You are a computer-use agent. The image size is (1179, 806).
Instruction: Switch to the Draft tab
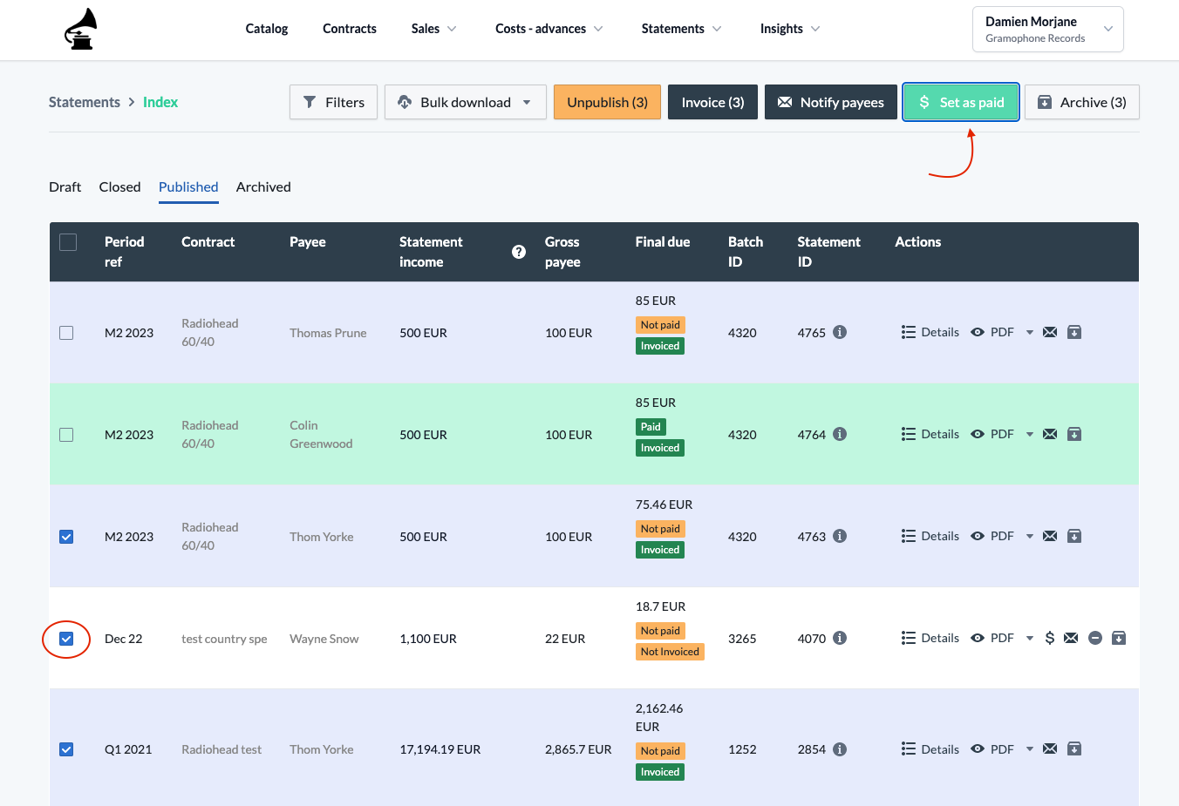tap(65, 186)
